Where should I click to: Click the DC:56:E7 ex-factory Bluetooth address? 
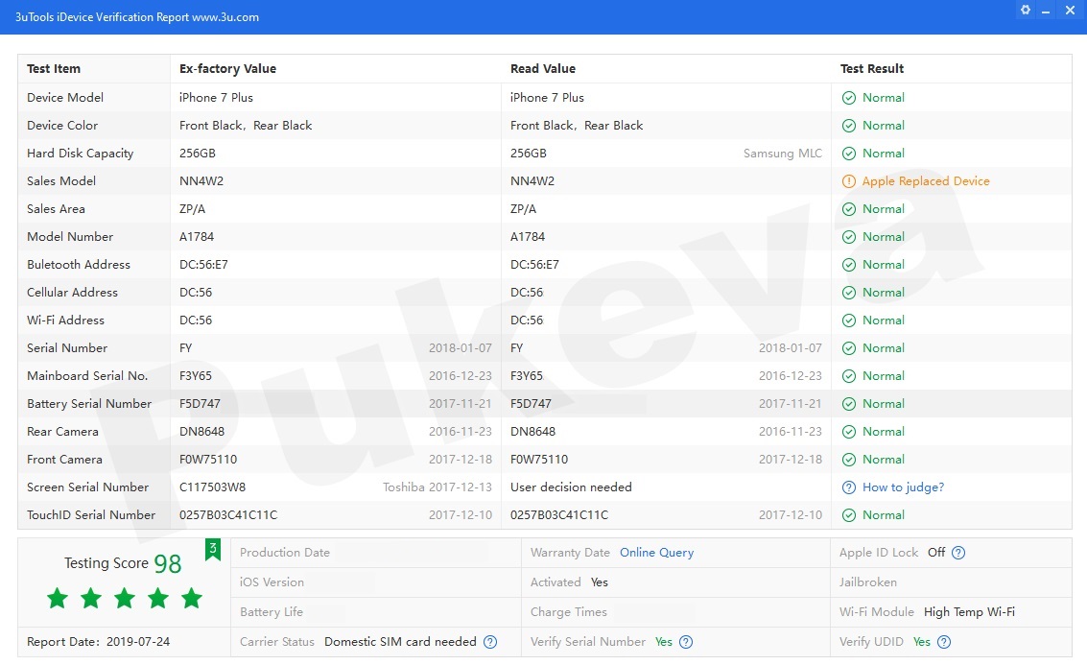pyautogui.click(x=203, y=264)
